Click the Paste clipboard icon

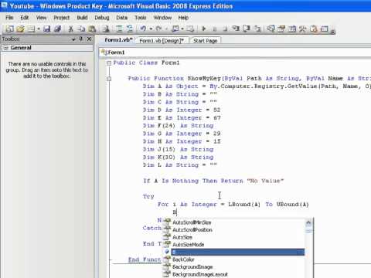[92, 29]
